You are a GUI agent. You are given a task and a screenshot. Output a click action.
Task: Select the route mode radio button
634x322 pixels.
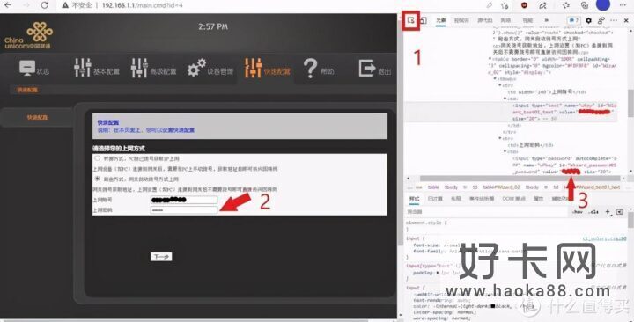pos(97,179)
